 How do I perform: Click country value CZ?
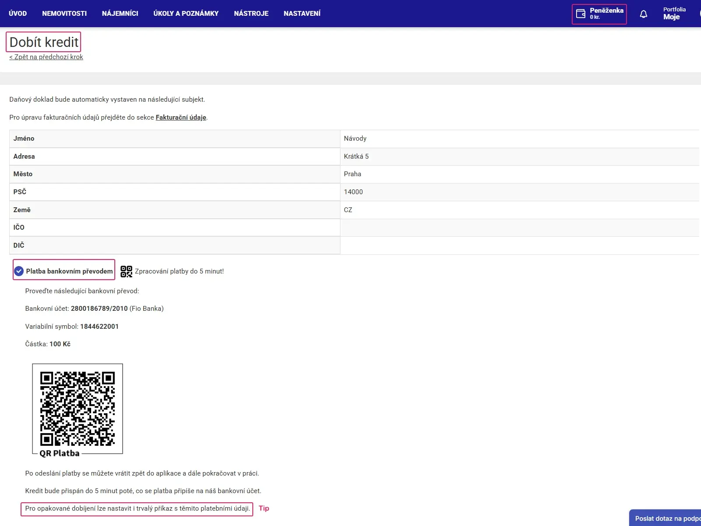pyautogui.click(x=348, y=210)
